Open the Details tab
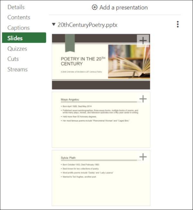This screenshot has height=210, width=193. pyautogui.click(x=16, y=7)
